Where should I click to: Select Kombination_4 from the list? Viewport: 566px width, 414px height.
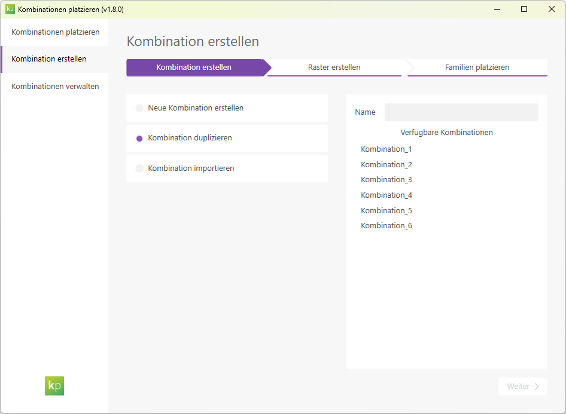pyautogui.click(x=386, y=194)
